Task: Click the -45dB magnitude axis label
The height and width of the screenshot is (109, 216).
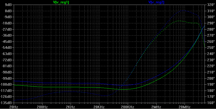Action: (x=6, y=42)
